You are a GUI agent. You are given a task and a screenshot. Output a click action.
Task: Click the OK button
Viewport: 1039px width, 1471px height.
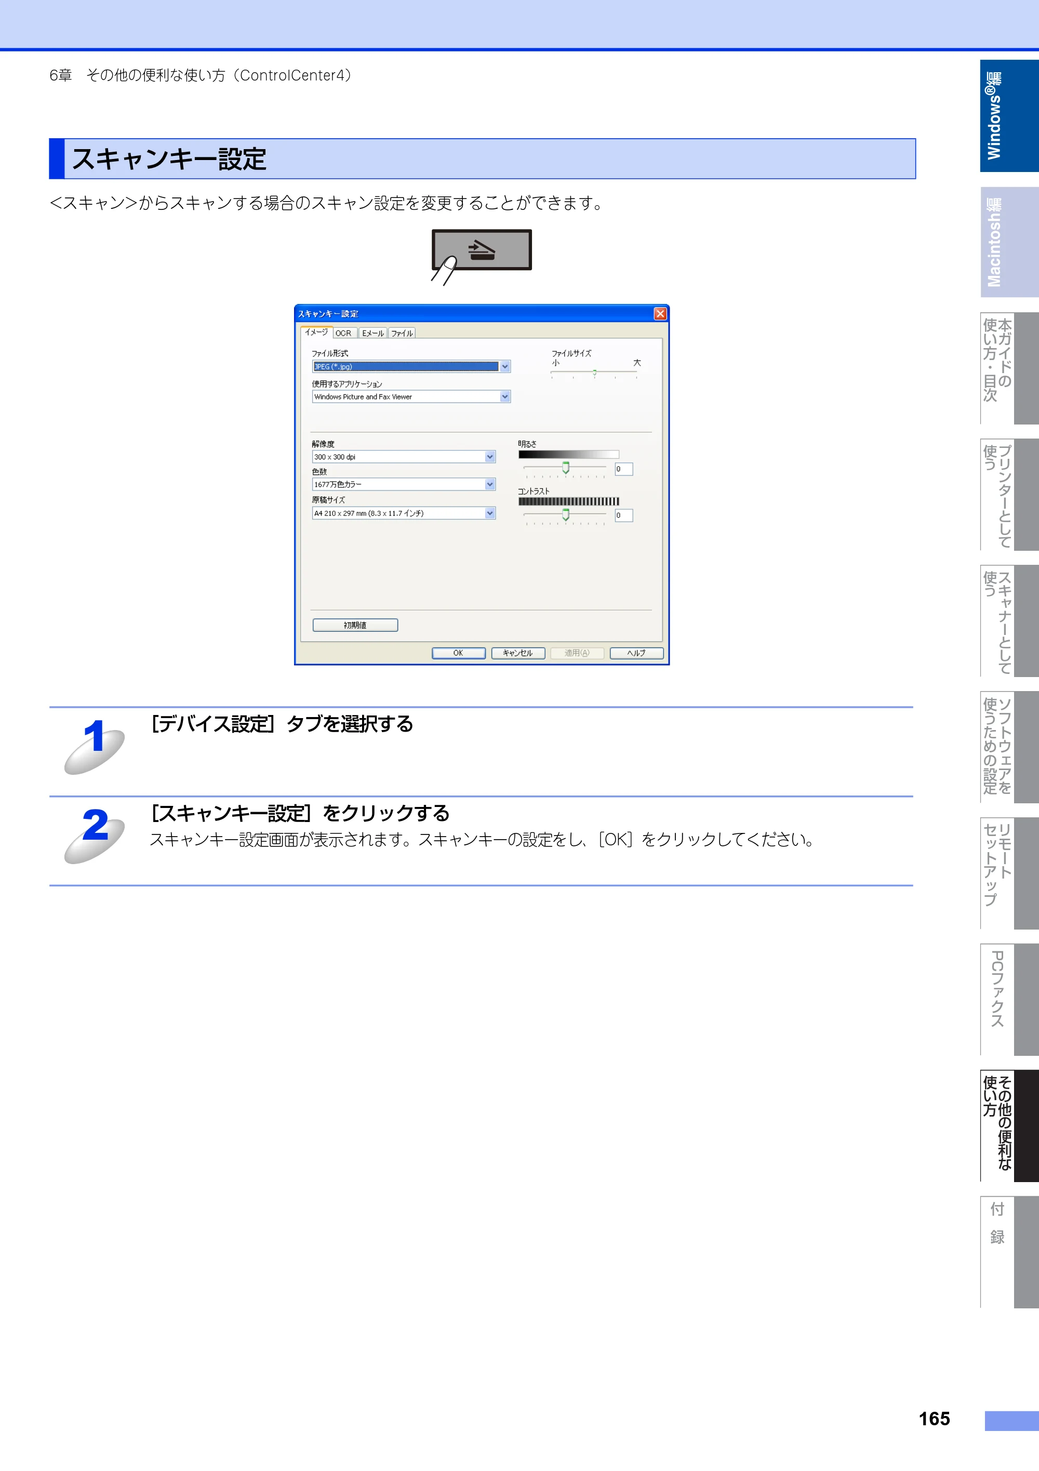[x=458, y=653]
